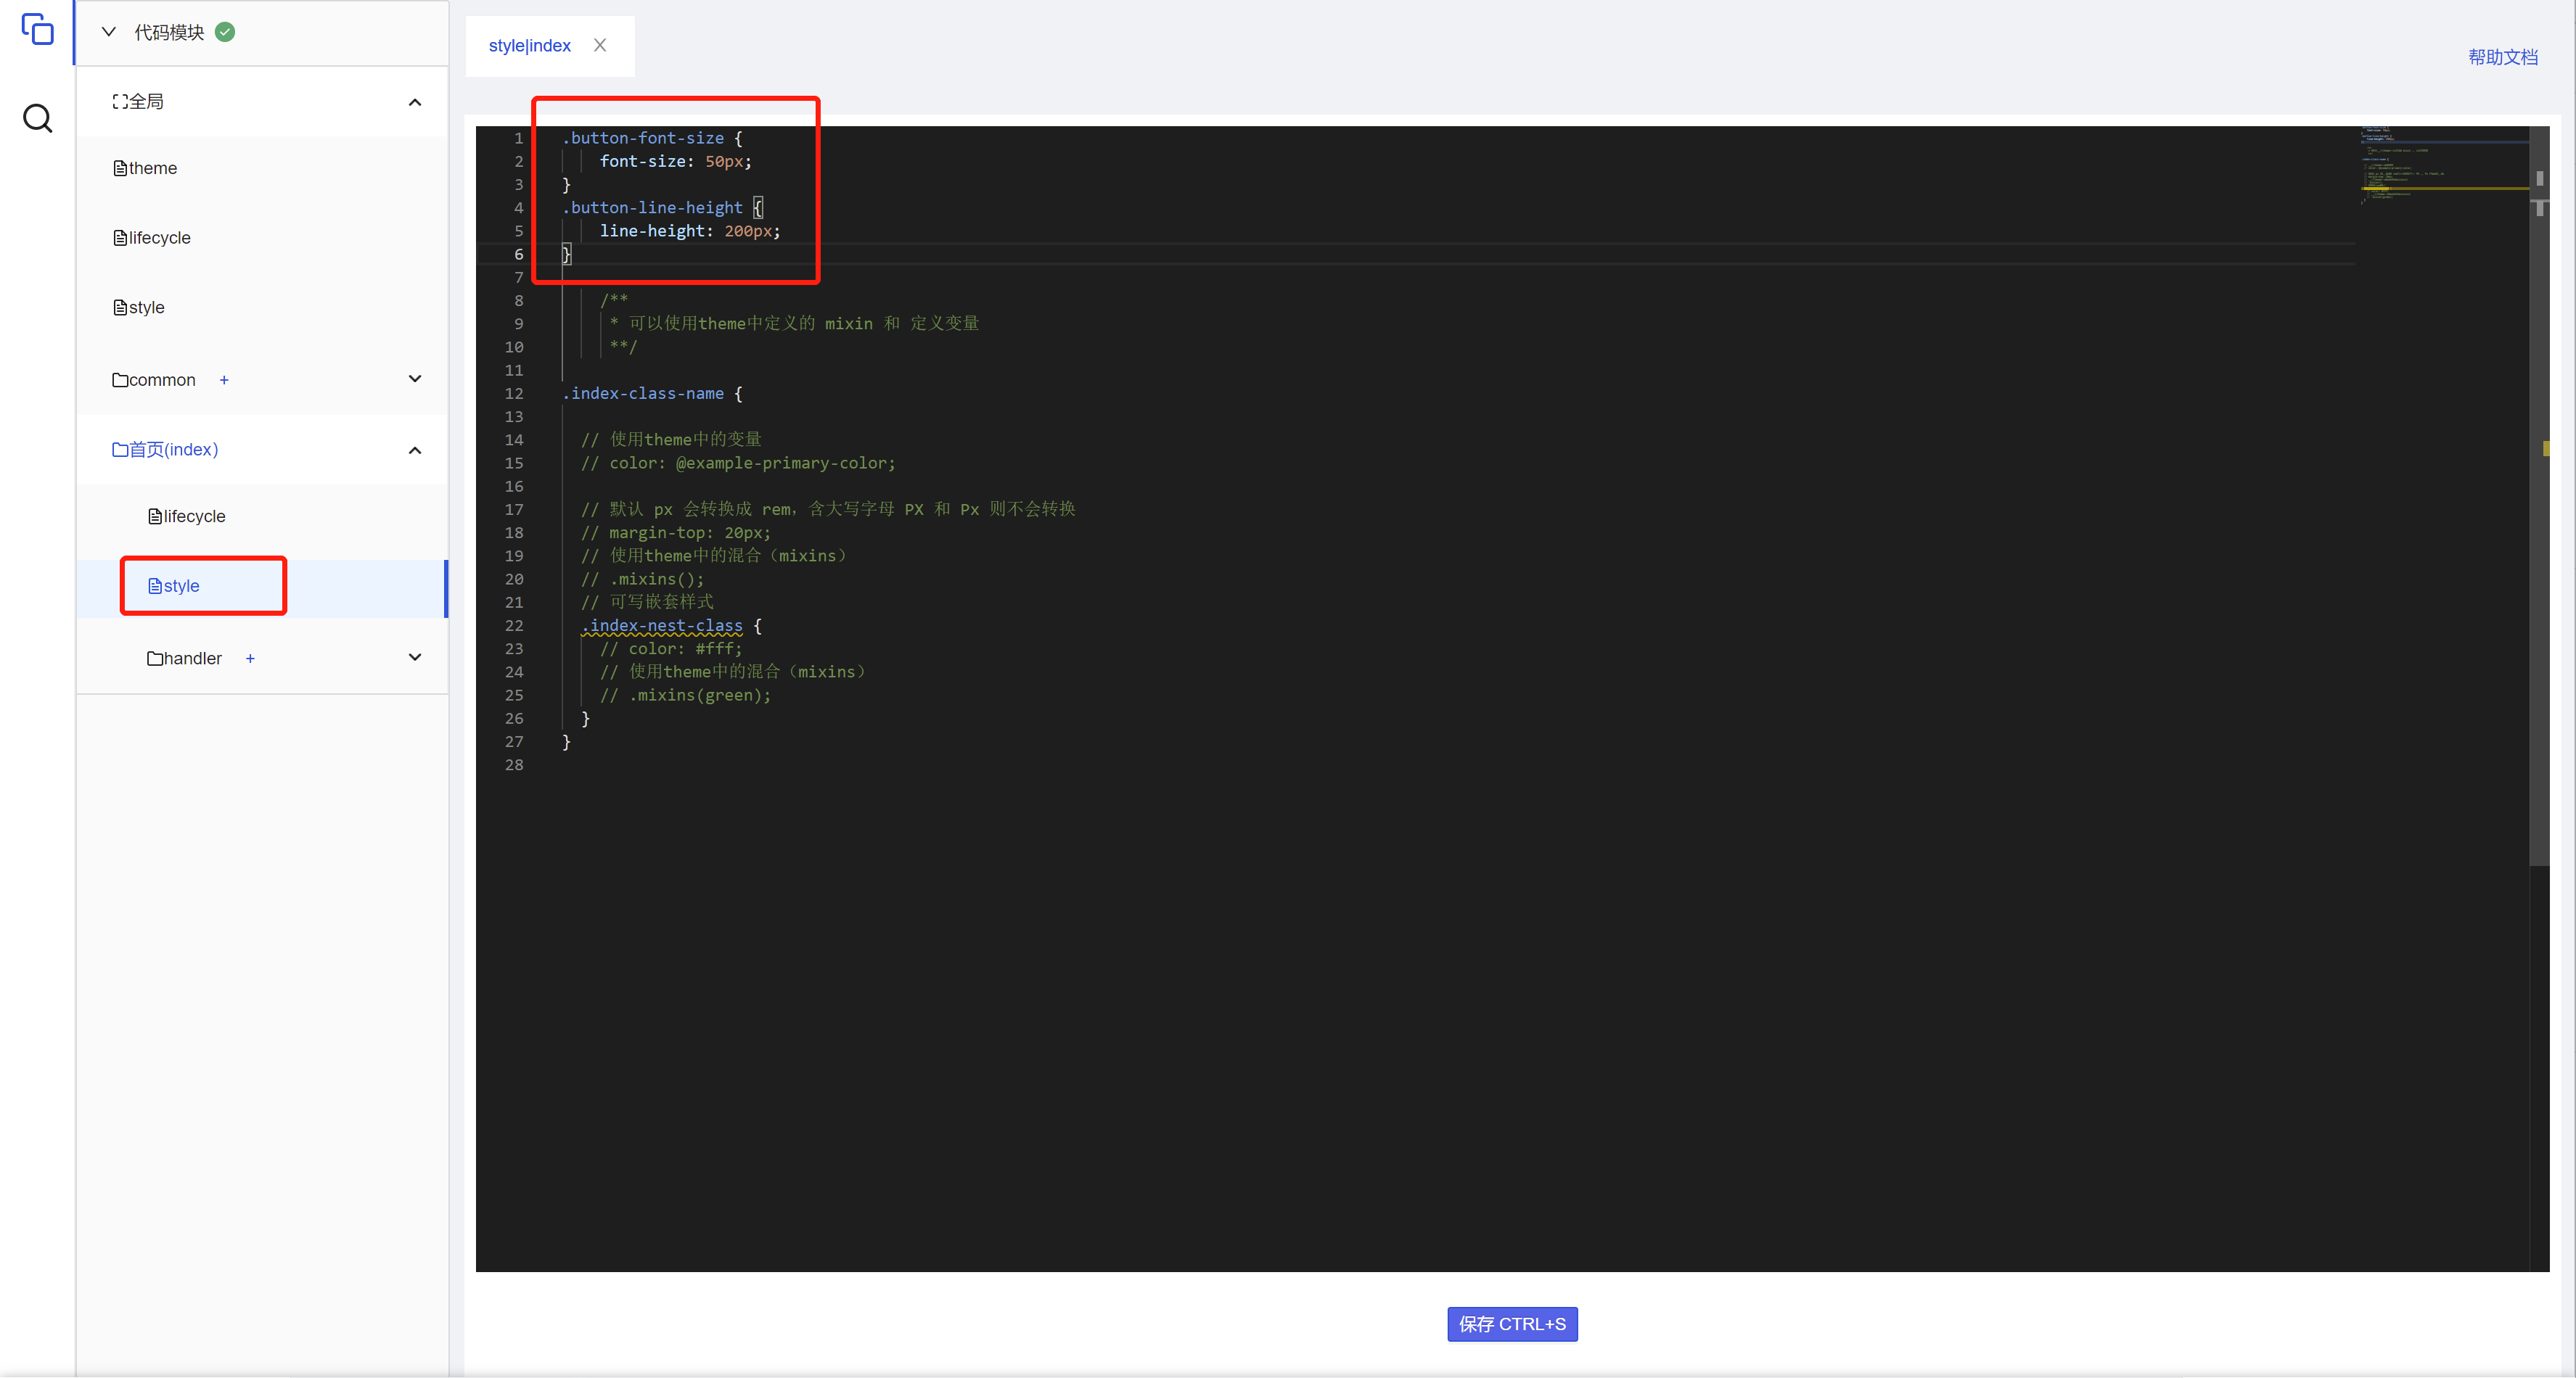
Task: Click the 保存 CTRL+S save button
Action: (x=1512, y=1324)
